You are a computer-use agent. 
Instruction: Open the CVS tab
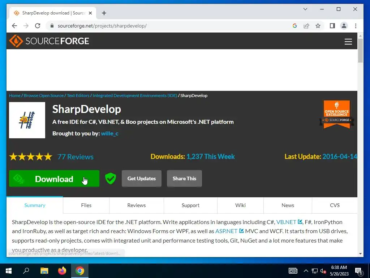335,205
